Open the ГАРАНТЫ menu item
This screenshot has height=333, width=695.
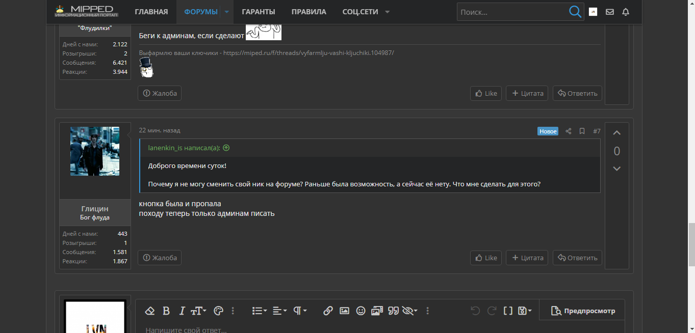pos(259,12)
